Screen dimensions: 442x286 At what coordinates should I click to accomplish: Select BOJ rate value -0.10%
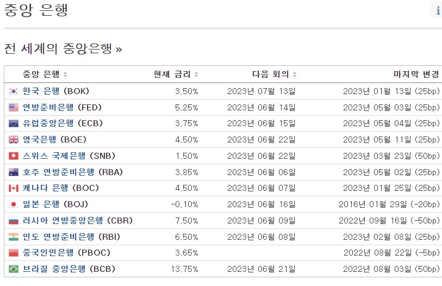[x=185, y=204]
